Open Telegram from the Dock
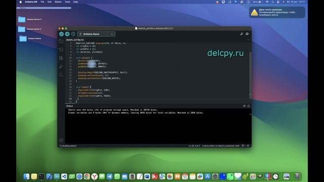 point(109,176)
